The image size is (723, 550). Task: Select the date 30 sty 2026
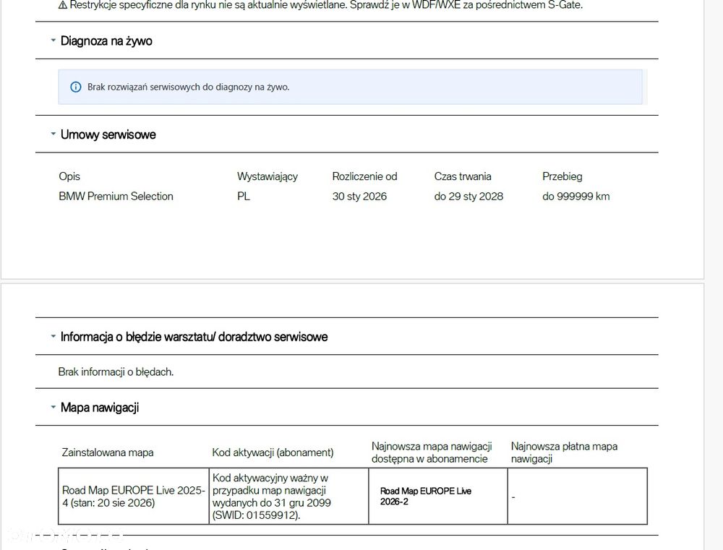[359, 197]
